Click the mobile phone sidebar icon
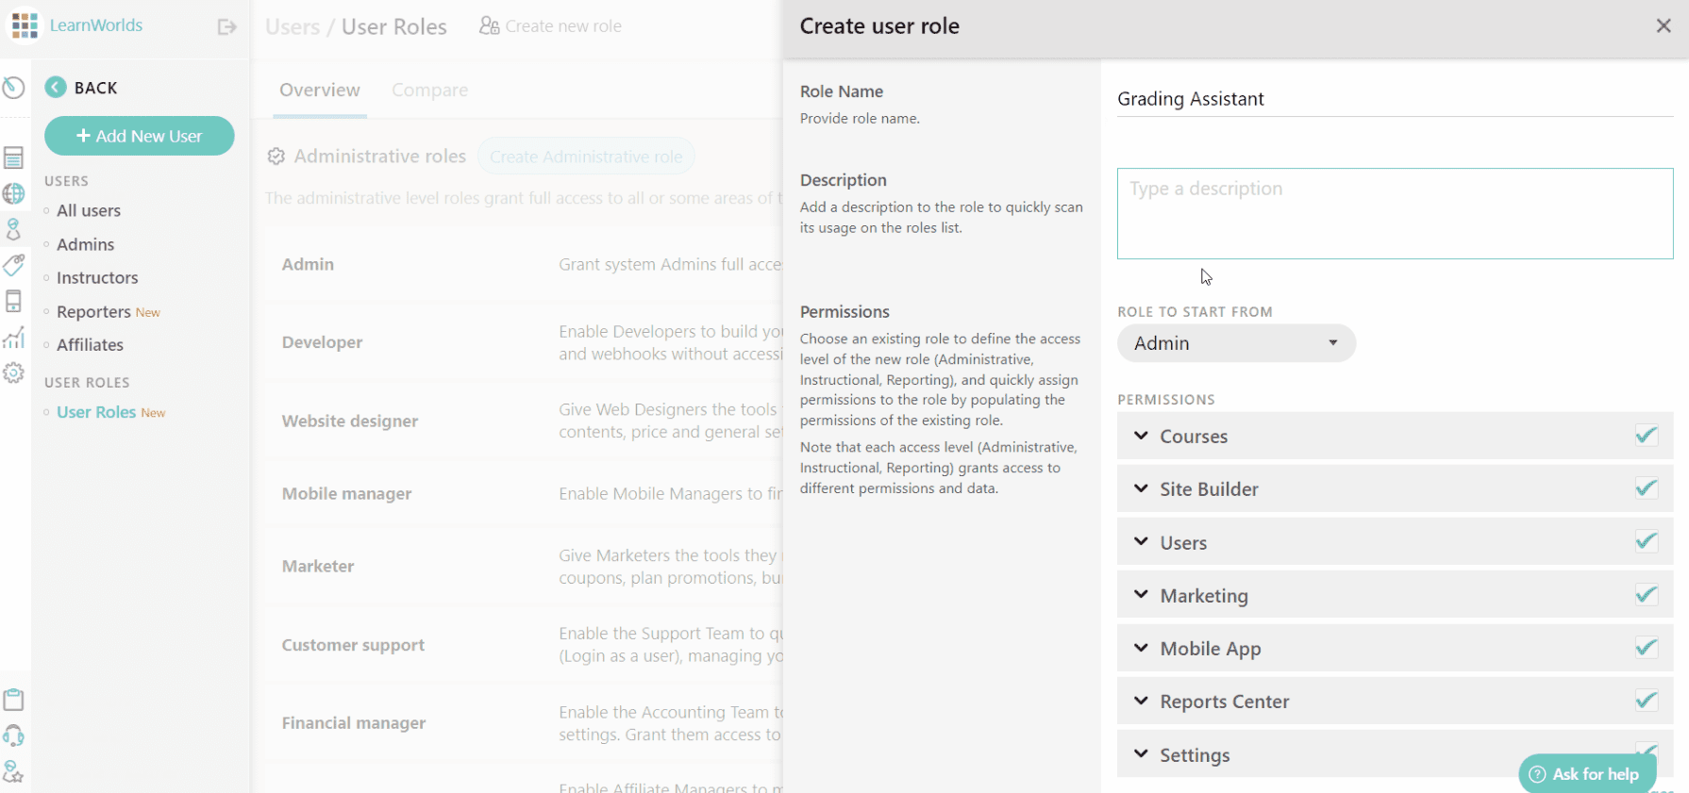Screen dimensions: 1689x793 coord(13,301)
